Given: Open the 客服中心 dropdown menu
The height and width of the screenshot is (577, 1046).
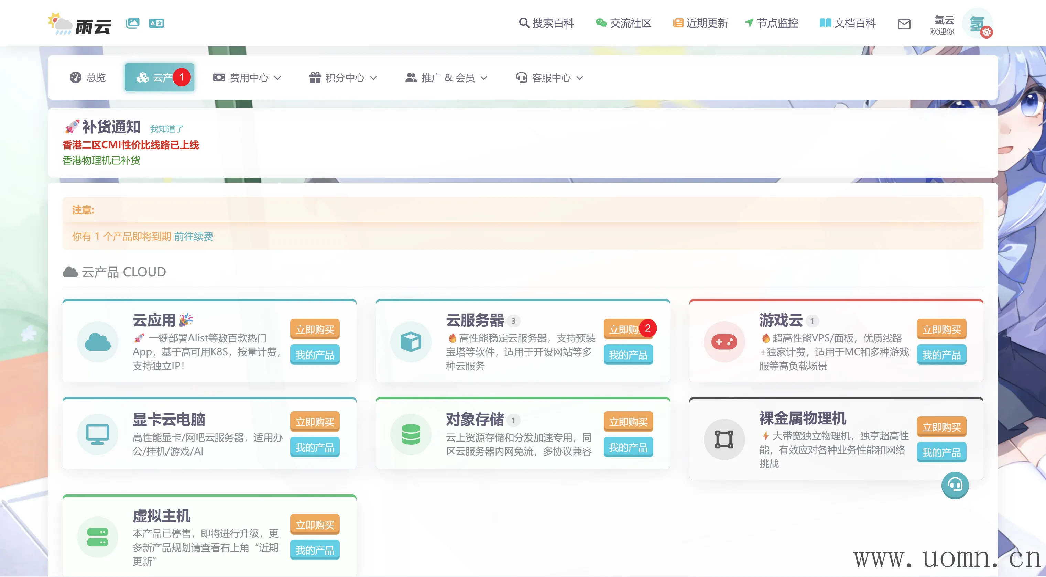Looking at the screenshot, I should pyautogui.click(x=549, y=78).
